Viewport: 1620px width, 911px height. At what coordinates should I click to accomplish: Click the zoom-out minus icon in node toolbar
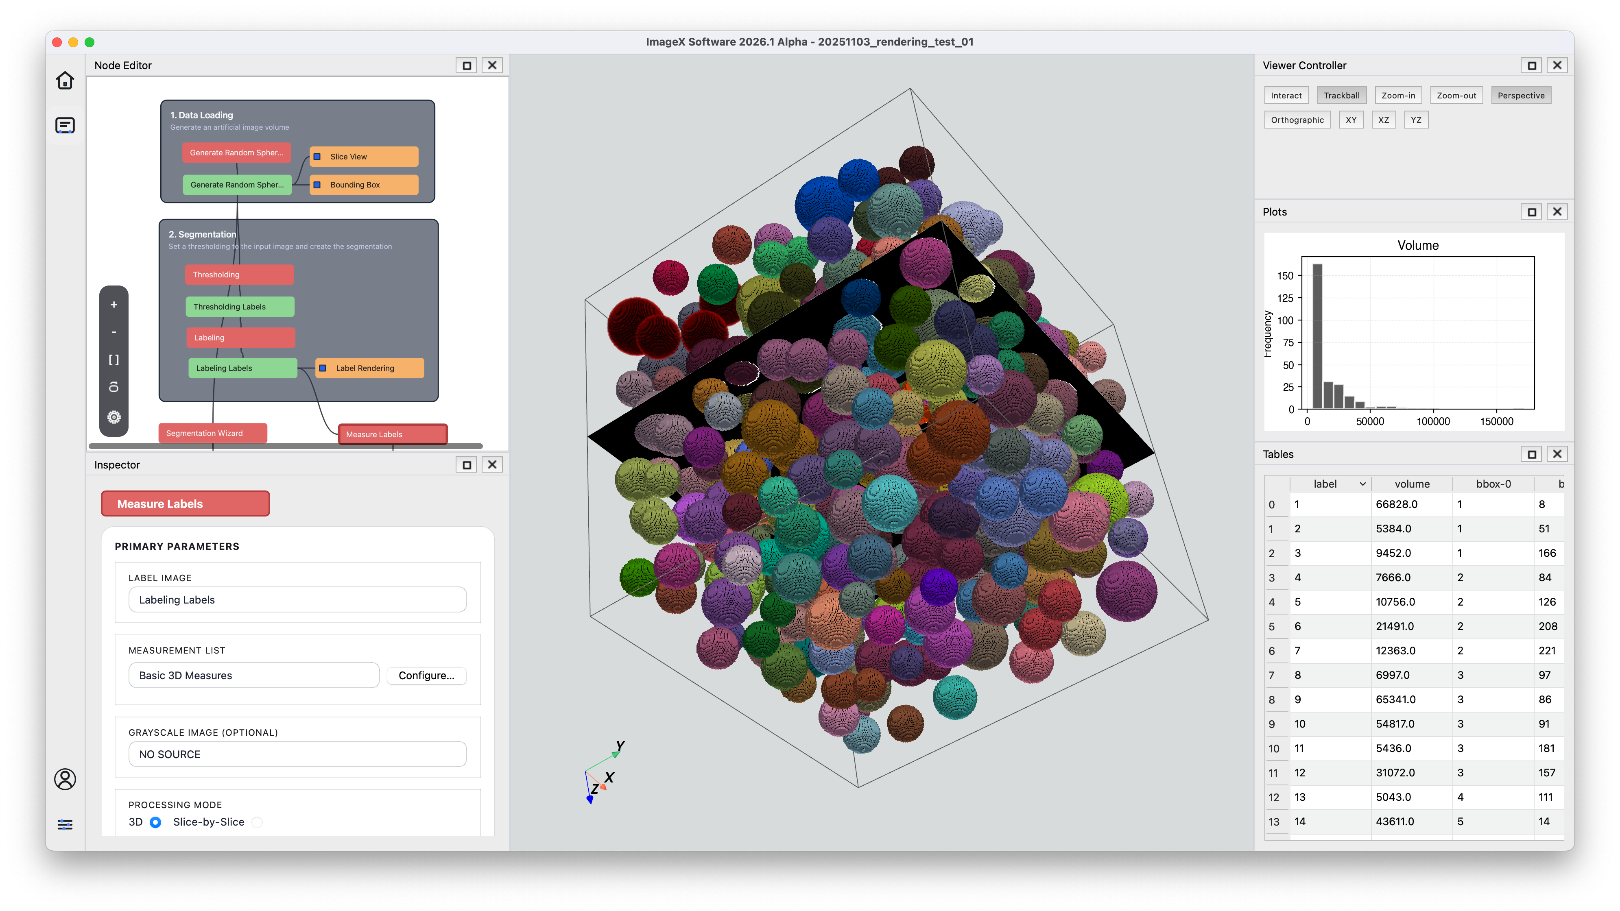(x=114, y=332)
